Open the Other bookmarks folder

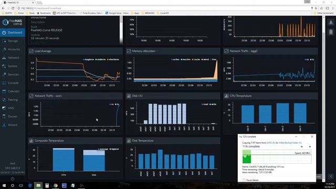(x=323, y=13)
